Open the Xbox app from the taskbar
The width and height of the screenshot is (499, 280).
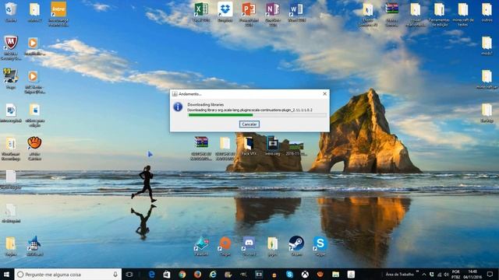click(x=305, y=275)
